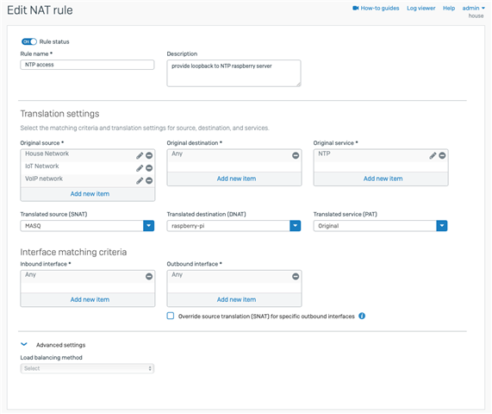
Task: Edit House Network with pencil icon
Action: pos(140,155)
